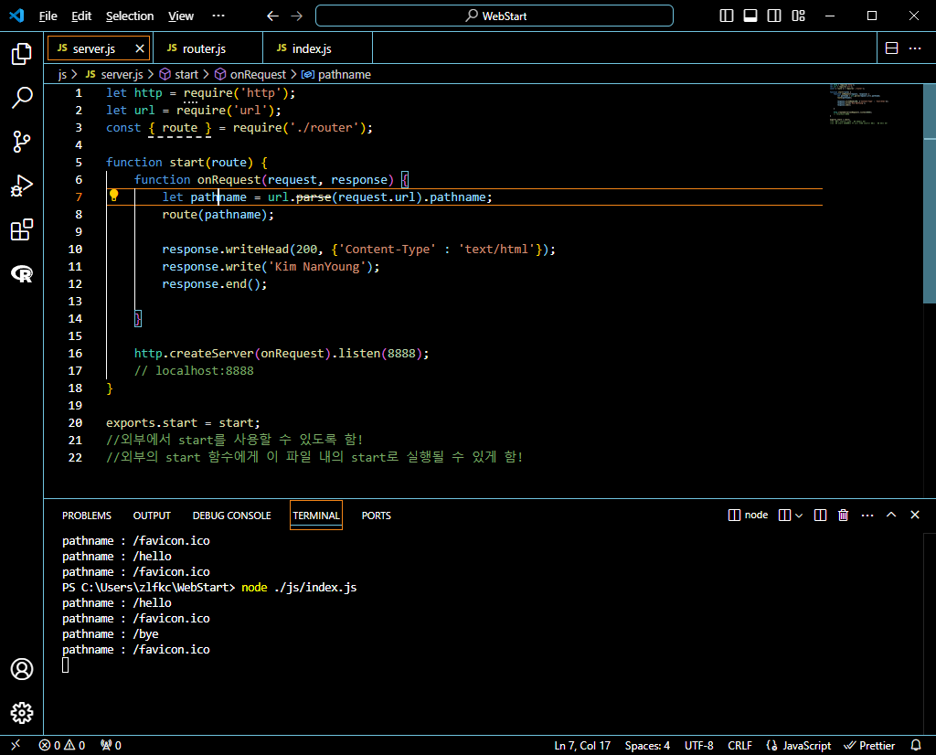This screenshot has height=755, width=936.
Task: Open the R extension view icon
Action: point(22,274)
